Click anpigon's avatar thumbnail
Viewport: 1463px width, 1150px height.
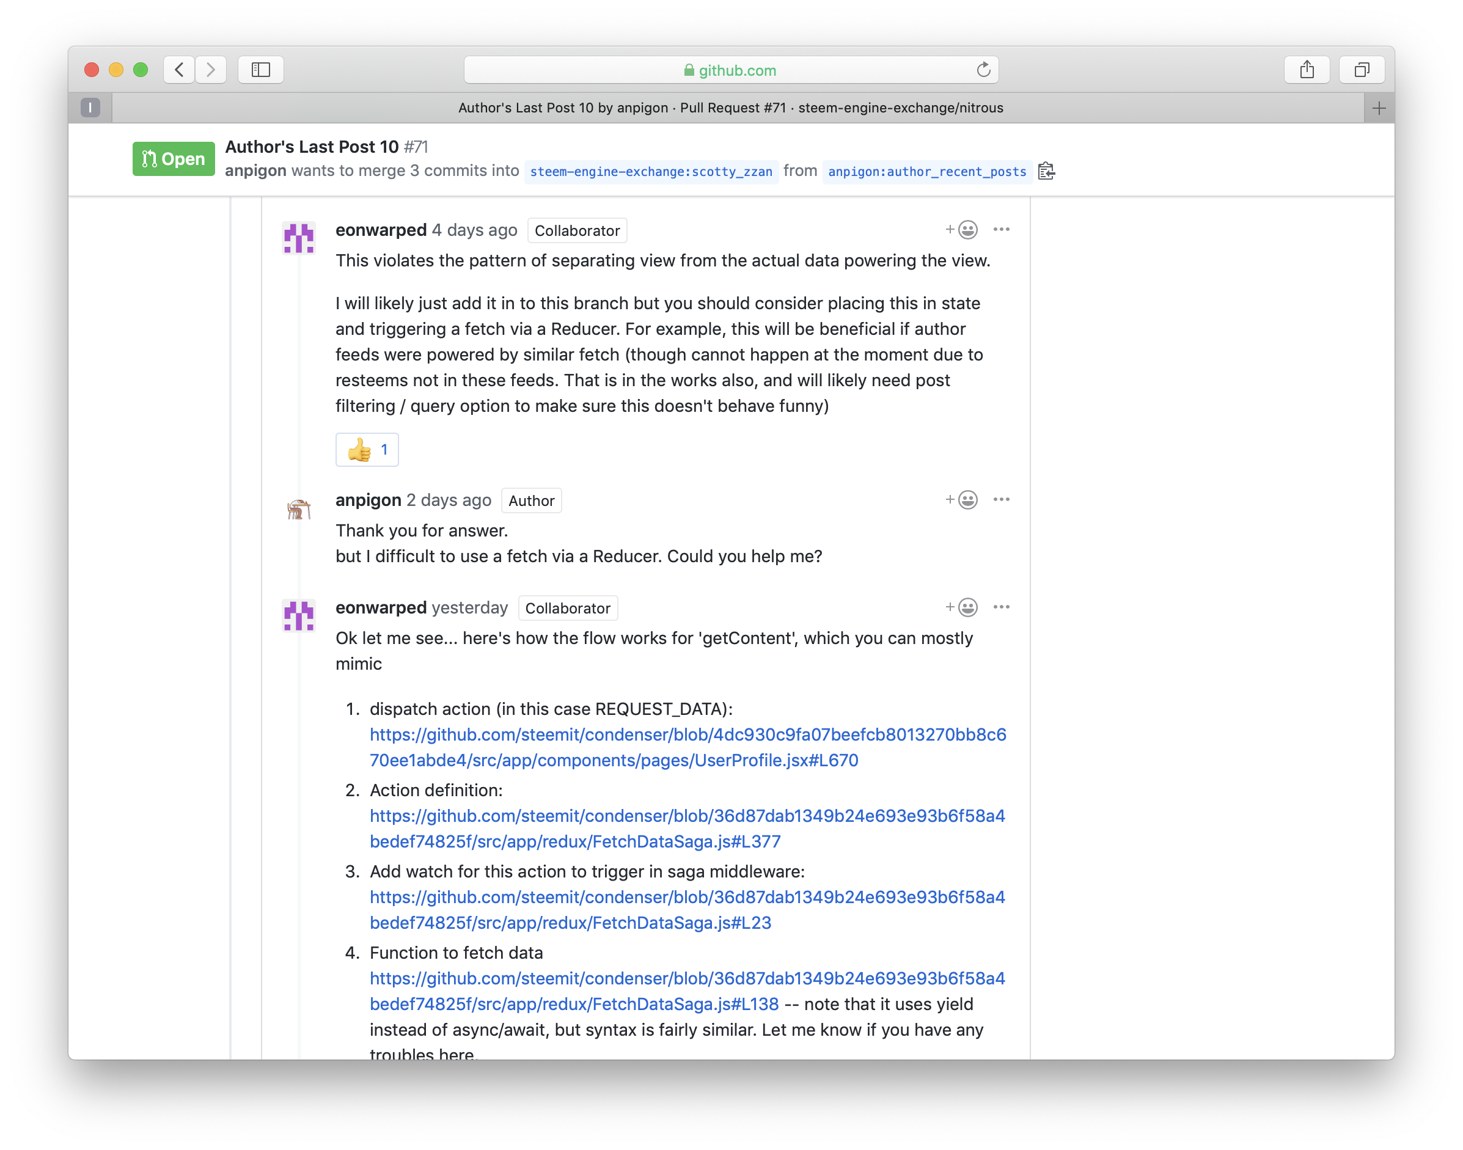tap(298, 509)
